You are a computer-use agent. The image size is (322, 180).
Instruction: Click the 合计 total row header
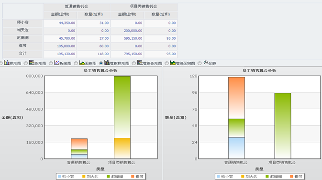pyautogui.click(x=22, y=54)
